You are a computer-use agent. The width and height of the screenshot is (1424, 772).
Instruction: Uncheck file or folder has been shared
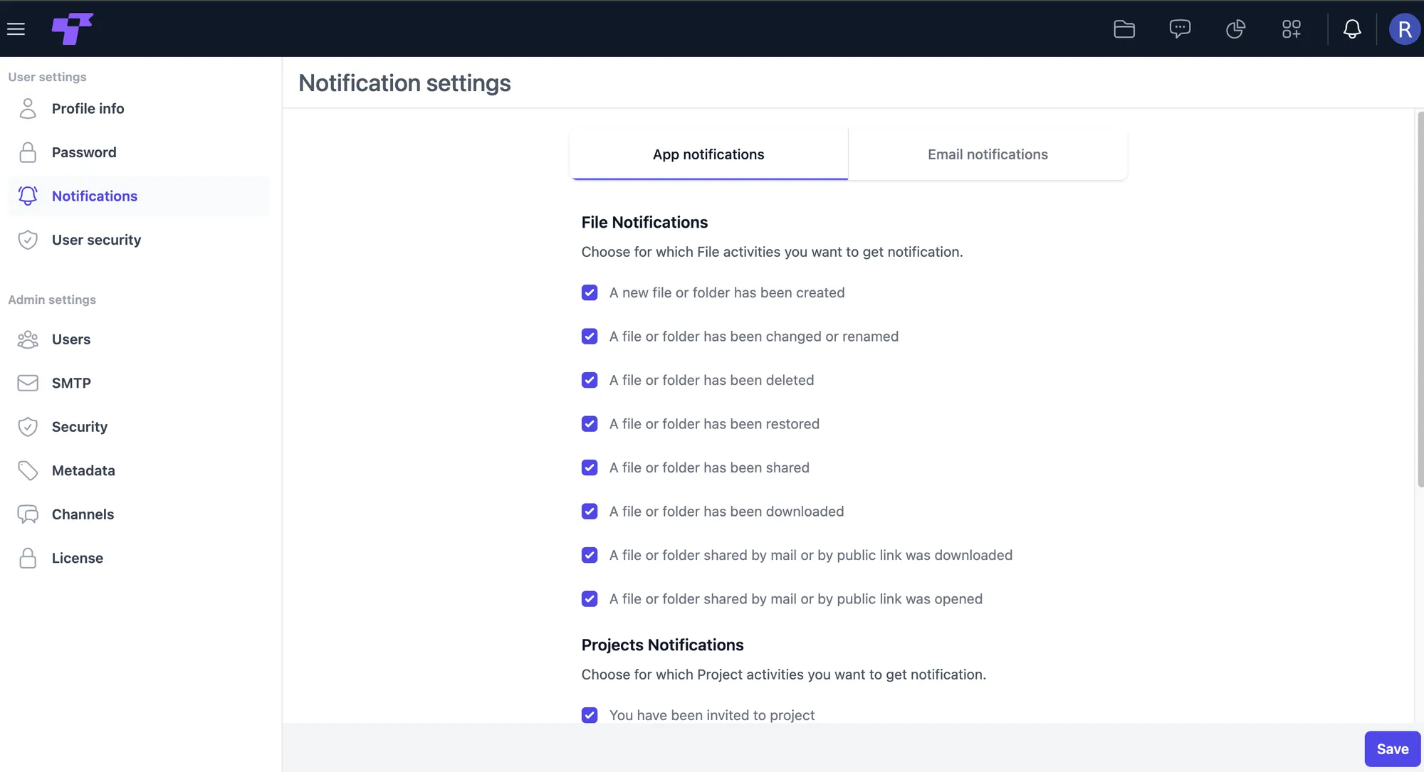pos(590,467)
